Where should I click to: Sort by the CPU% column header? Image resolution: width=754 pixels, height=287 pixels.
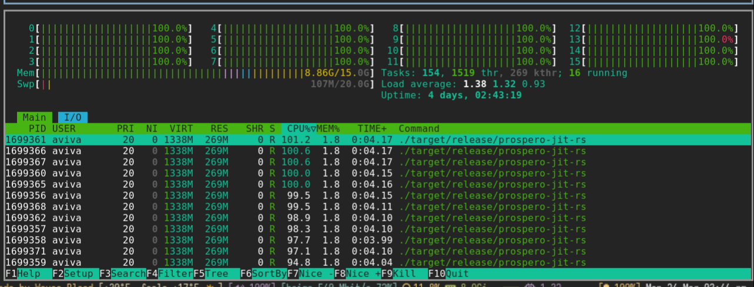pyautogui.click(x=299, y=129)
